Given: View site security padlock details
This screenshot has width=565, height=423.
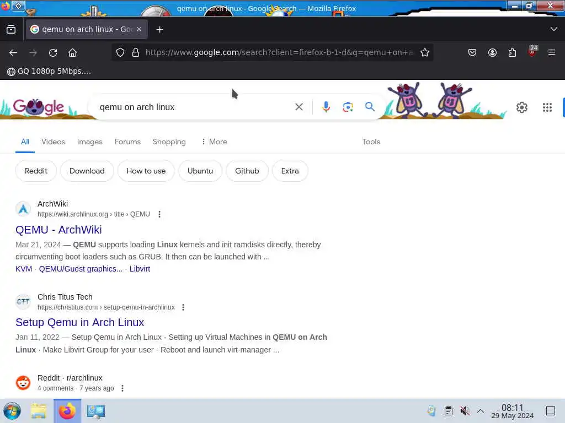Looking at the screenshot, I should [x=136, y=52].
